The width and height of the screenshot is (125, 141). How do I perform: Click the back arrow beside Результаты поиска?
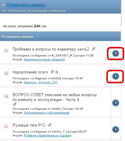(3, 5)
